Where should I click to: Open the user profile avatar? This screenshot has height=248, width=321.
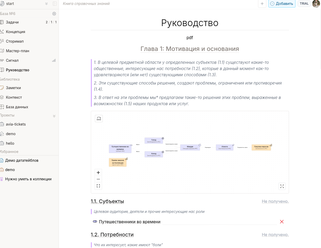pyautogui.click(x=316, y=4)
